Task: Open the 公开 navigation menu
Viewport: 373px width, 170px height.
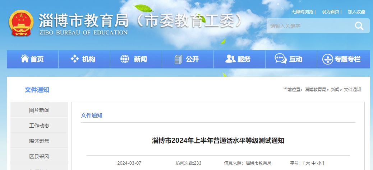Action: [188, 59]
